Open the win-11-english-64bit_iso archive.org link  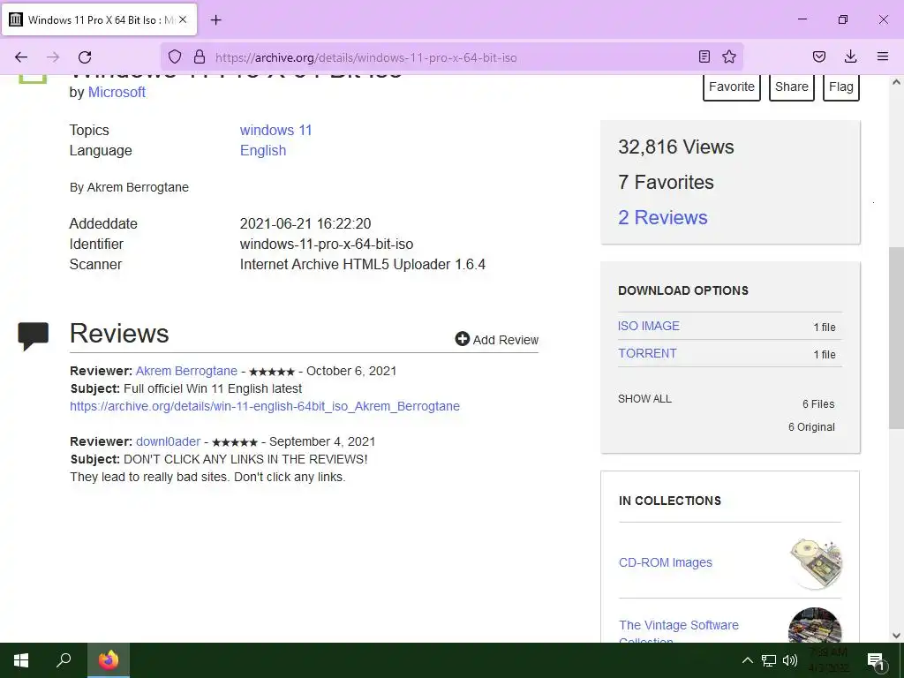point(265,406)
